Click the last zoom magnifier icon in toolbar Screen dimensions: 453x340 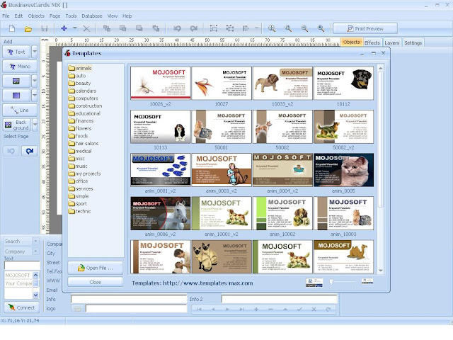coord(321,28)
